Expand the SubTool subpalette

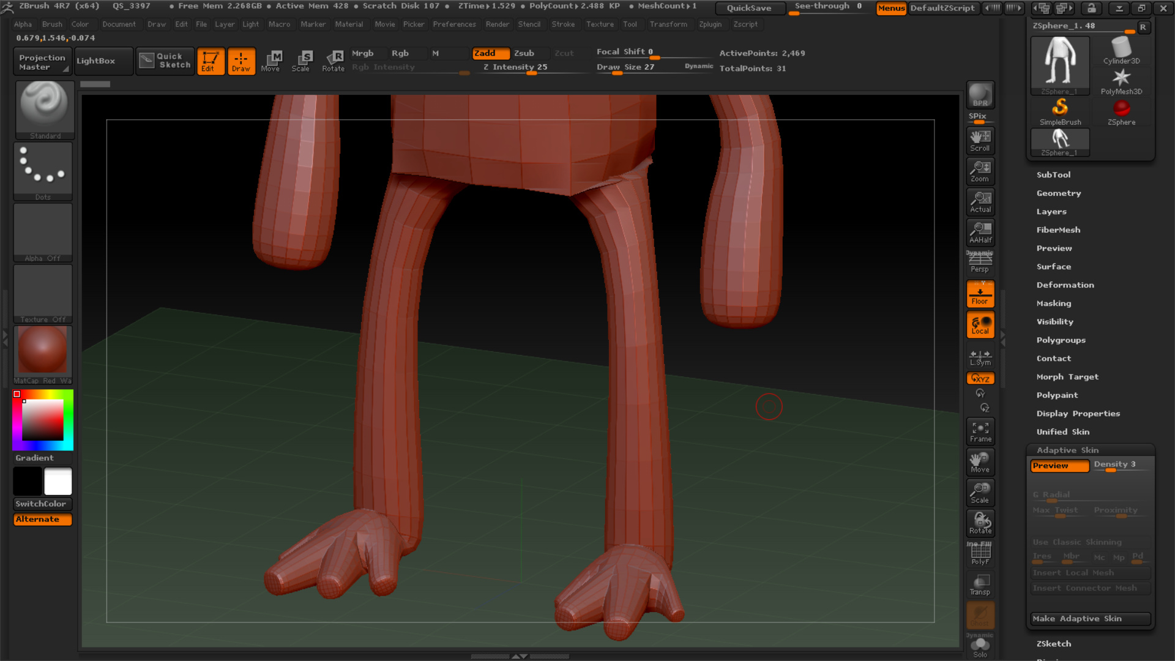tap(1053, 174)
